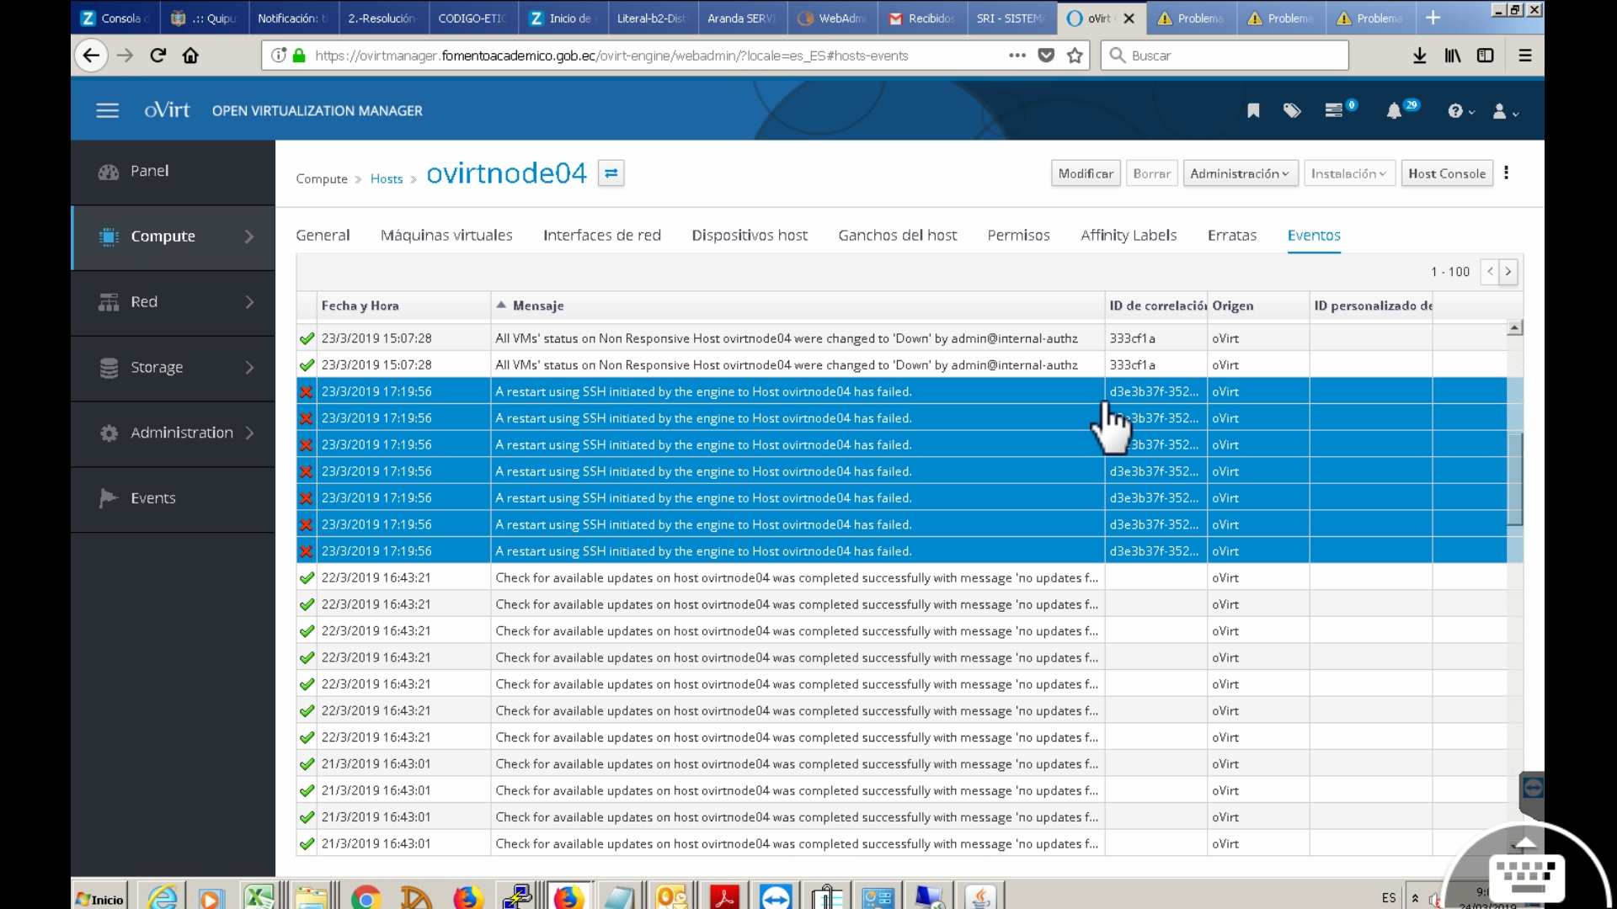1617x909 pixels.
Task: Go to next page of events
Action: pos(1508,272)
